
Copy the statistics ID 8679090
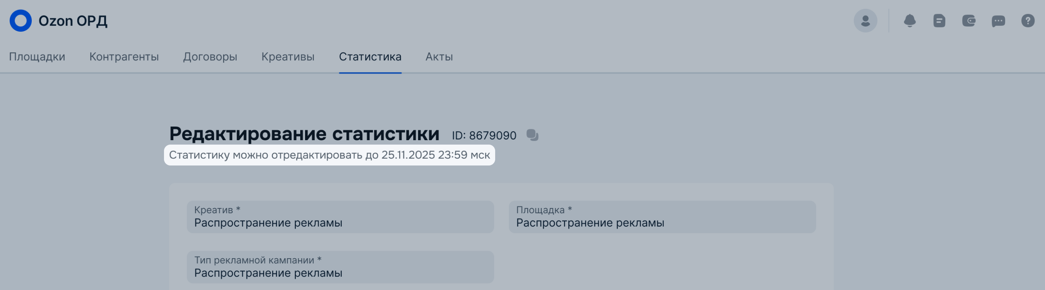pos(532,135)
